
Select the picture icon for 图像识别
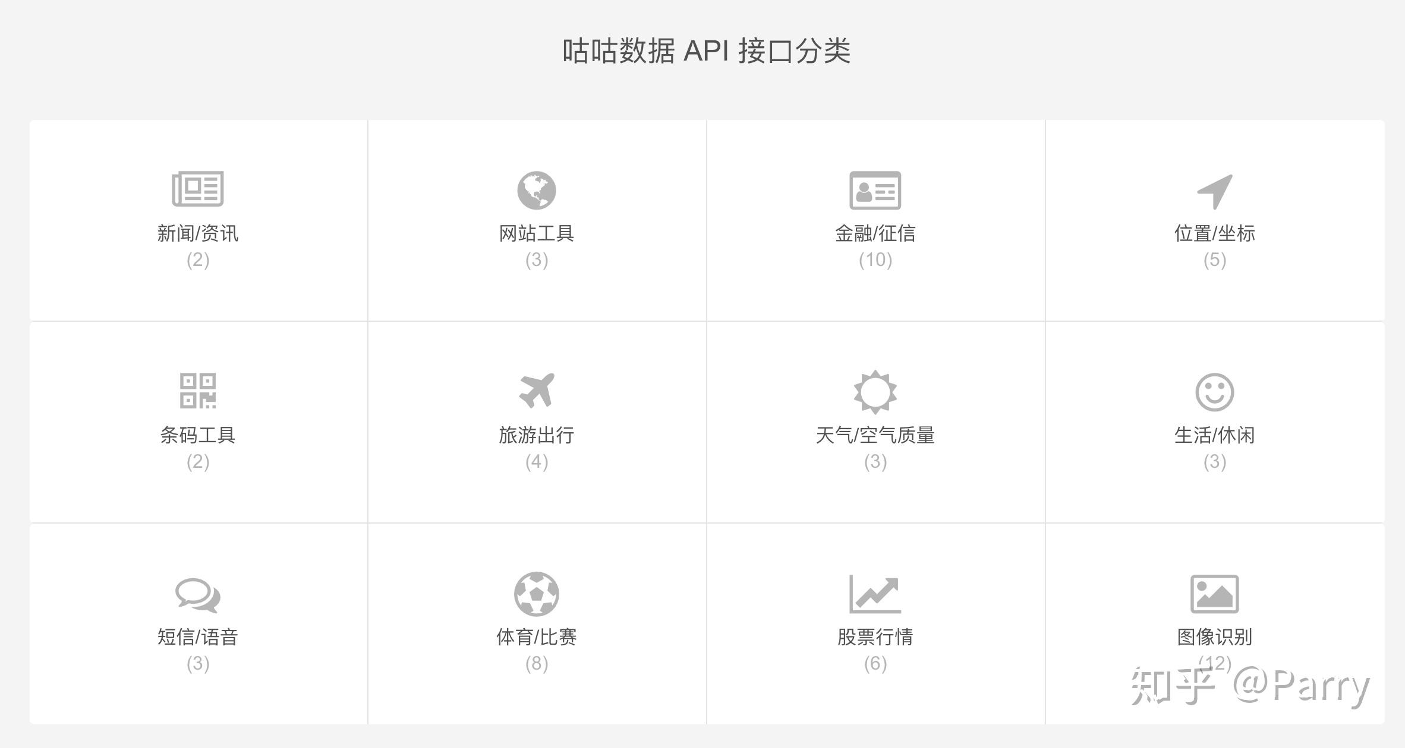tap(1214, 594)
